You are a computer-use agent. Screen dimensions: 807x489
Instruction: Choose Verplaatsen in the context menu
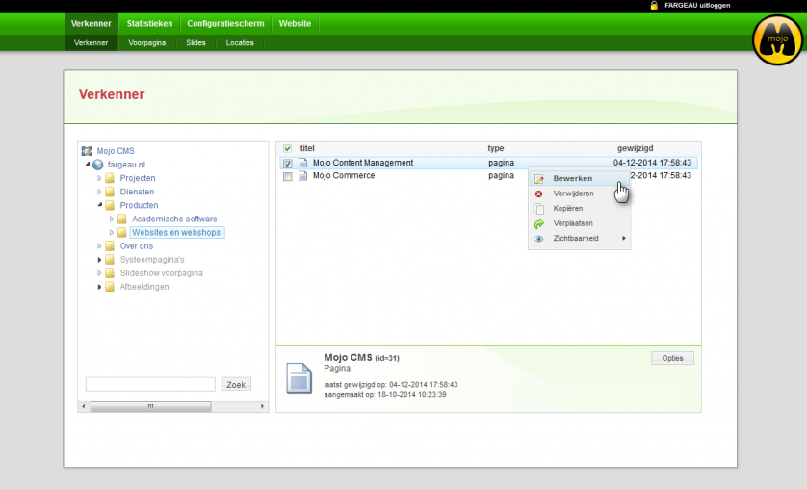(x=579, y=223)
